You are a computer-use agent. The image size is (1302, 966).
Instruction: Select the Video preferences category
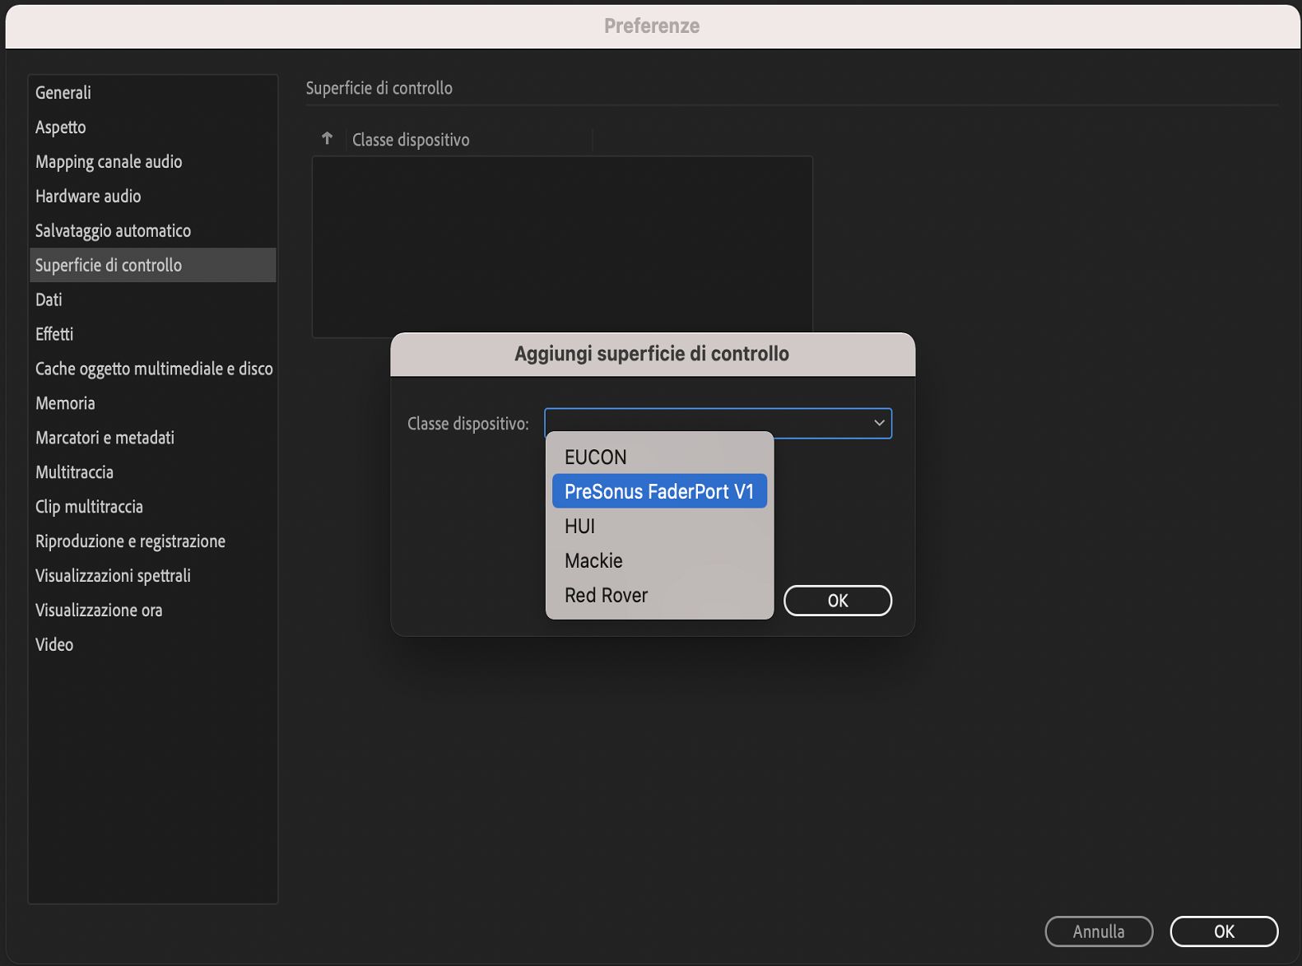coord(152,646)
